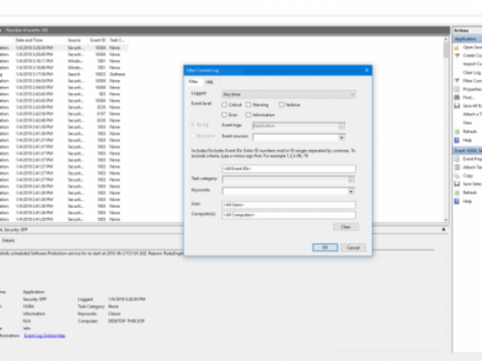Open the Logged 'Any time' dropdown

point(288,94)
